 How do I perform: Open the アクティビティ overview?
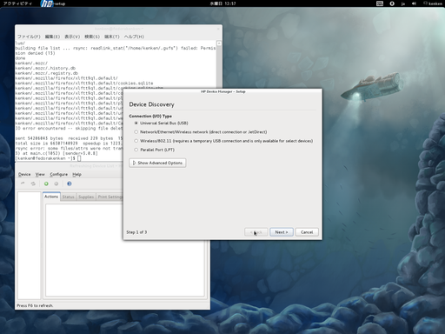[x=17, y=3]
